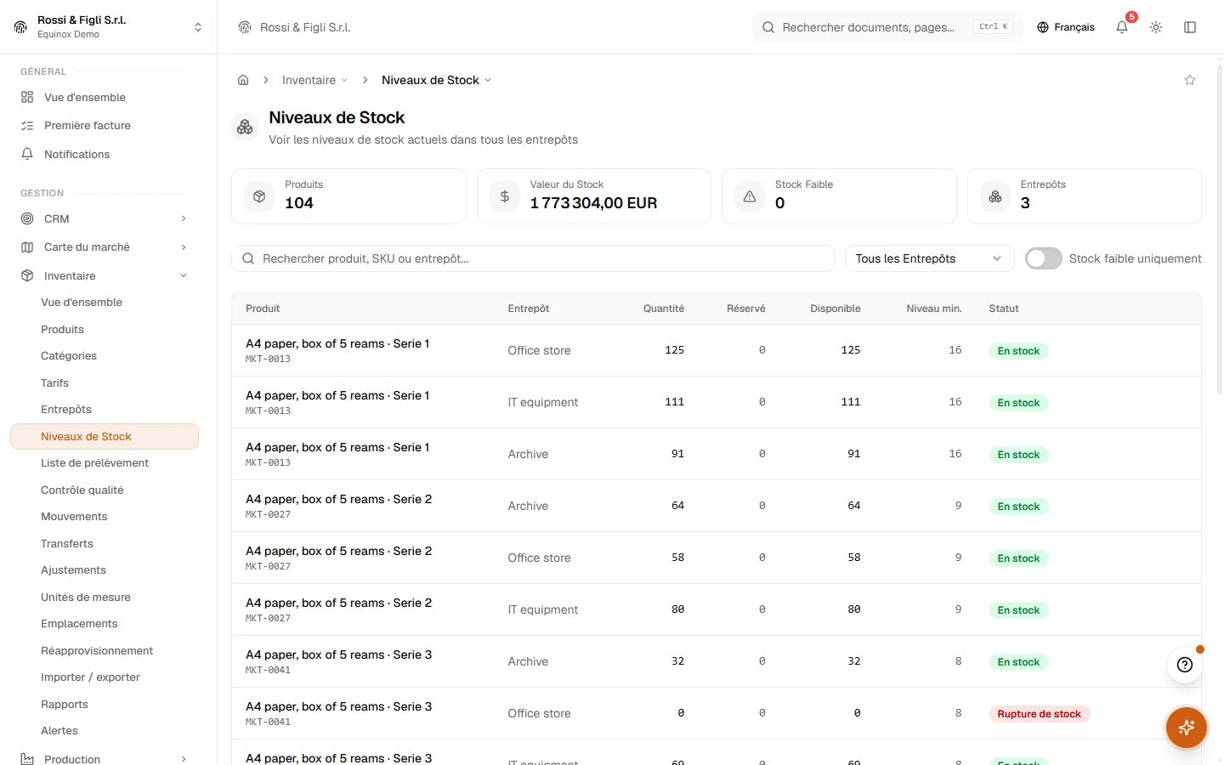Mark this page as favorite with the star

pyautogui.click(x=1190, y=80)
